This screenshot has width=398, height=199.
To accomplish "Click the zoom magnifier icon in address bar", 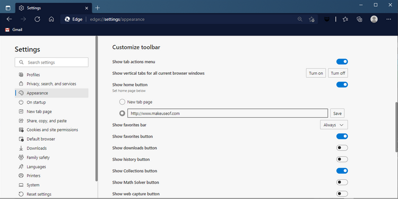I will (300, 19).
